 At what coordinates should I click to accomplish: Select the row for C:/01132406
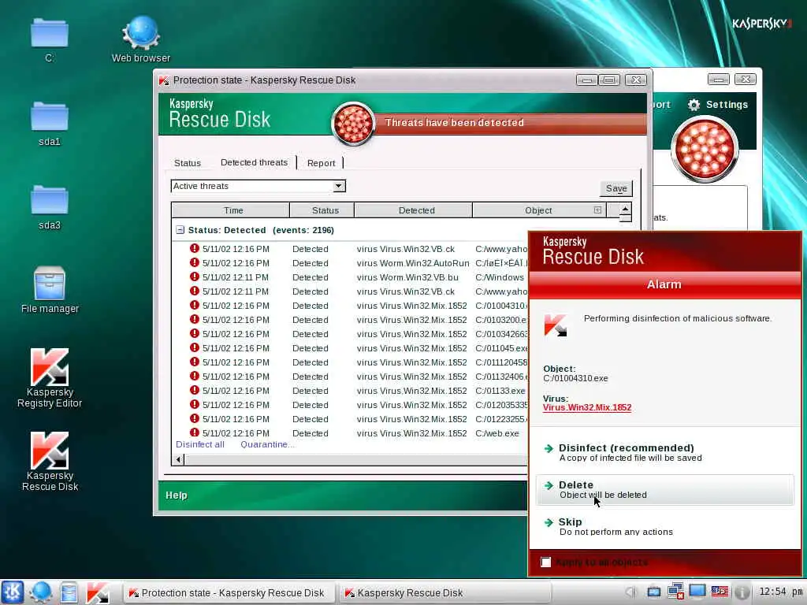[x=351, y=377]
